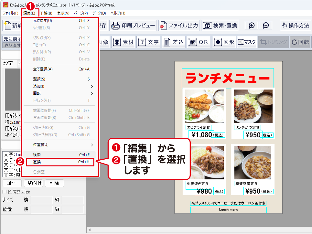Zoom out with the minus magnifier

pos(265,26)
